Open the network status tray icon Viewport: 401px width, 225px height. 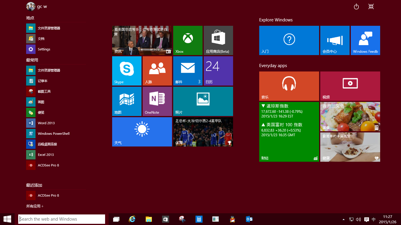coord(351,219)
